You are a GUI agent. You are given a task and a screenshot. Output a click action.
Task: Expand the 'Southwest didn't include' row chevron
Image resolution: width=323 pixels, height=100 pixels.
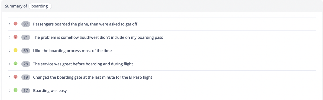pos(9,37)
